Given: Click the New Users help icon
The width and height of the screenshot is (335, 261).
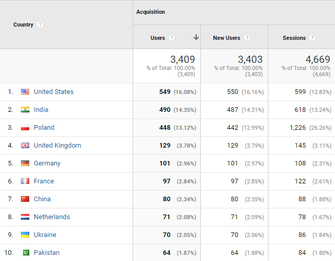Looking at the screenshot, I should point(247,38).
